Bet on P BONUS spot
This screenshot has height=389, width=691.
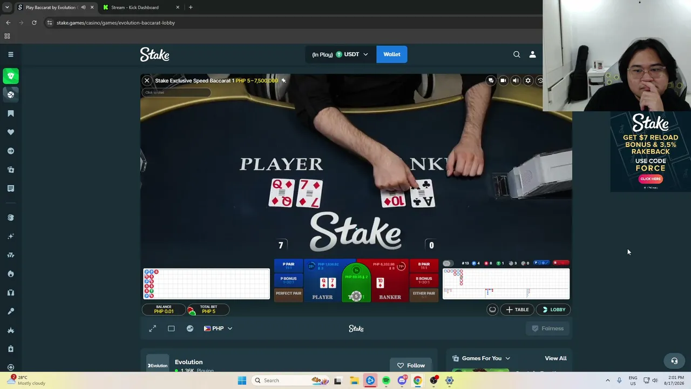(288, 280)
